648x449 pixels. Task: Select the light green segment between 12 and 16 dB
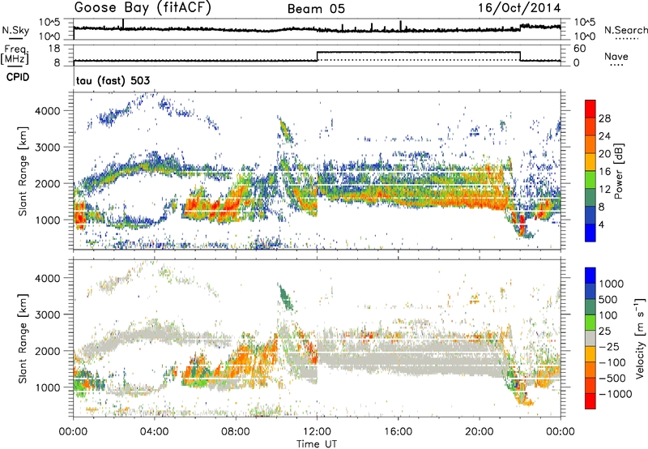click(590, 179)
